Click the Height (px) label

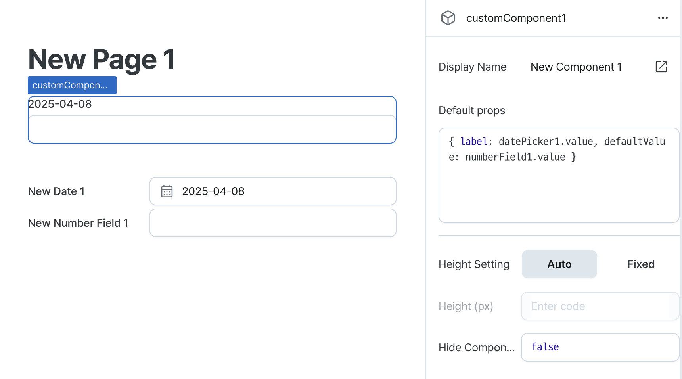tap(466, 306)
